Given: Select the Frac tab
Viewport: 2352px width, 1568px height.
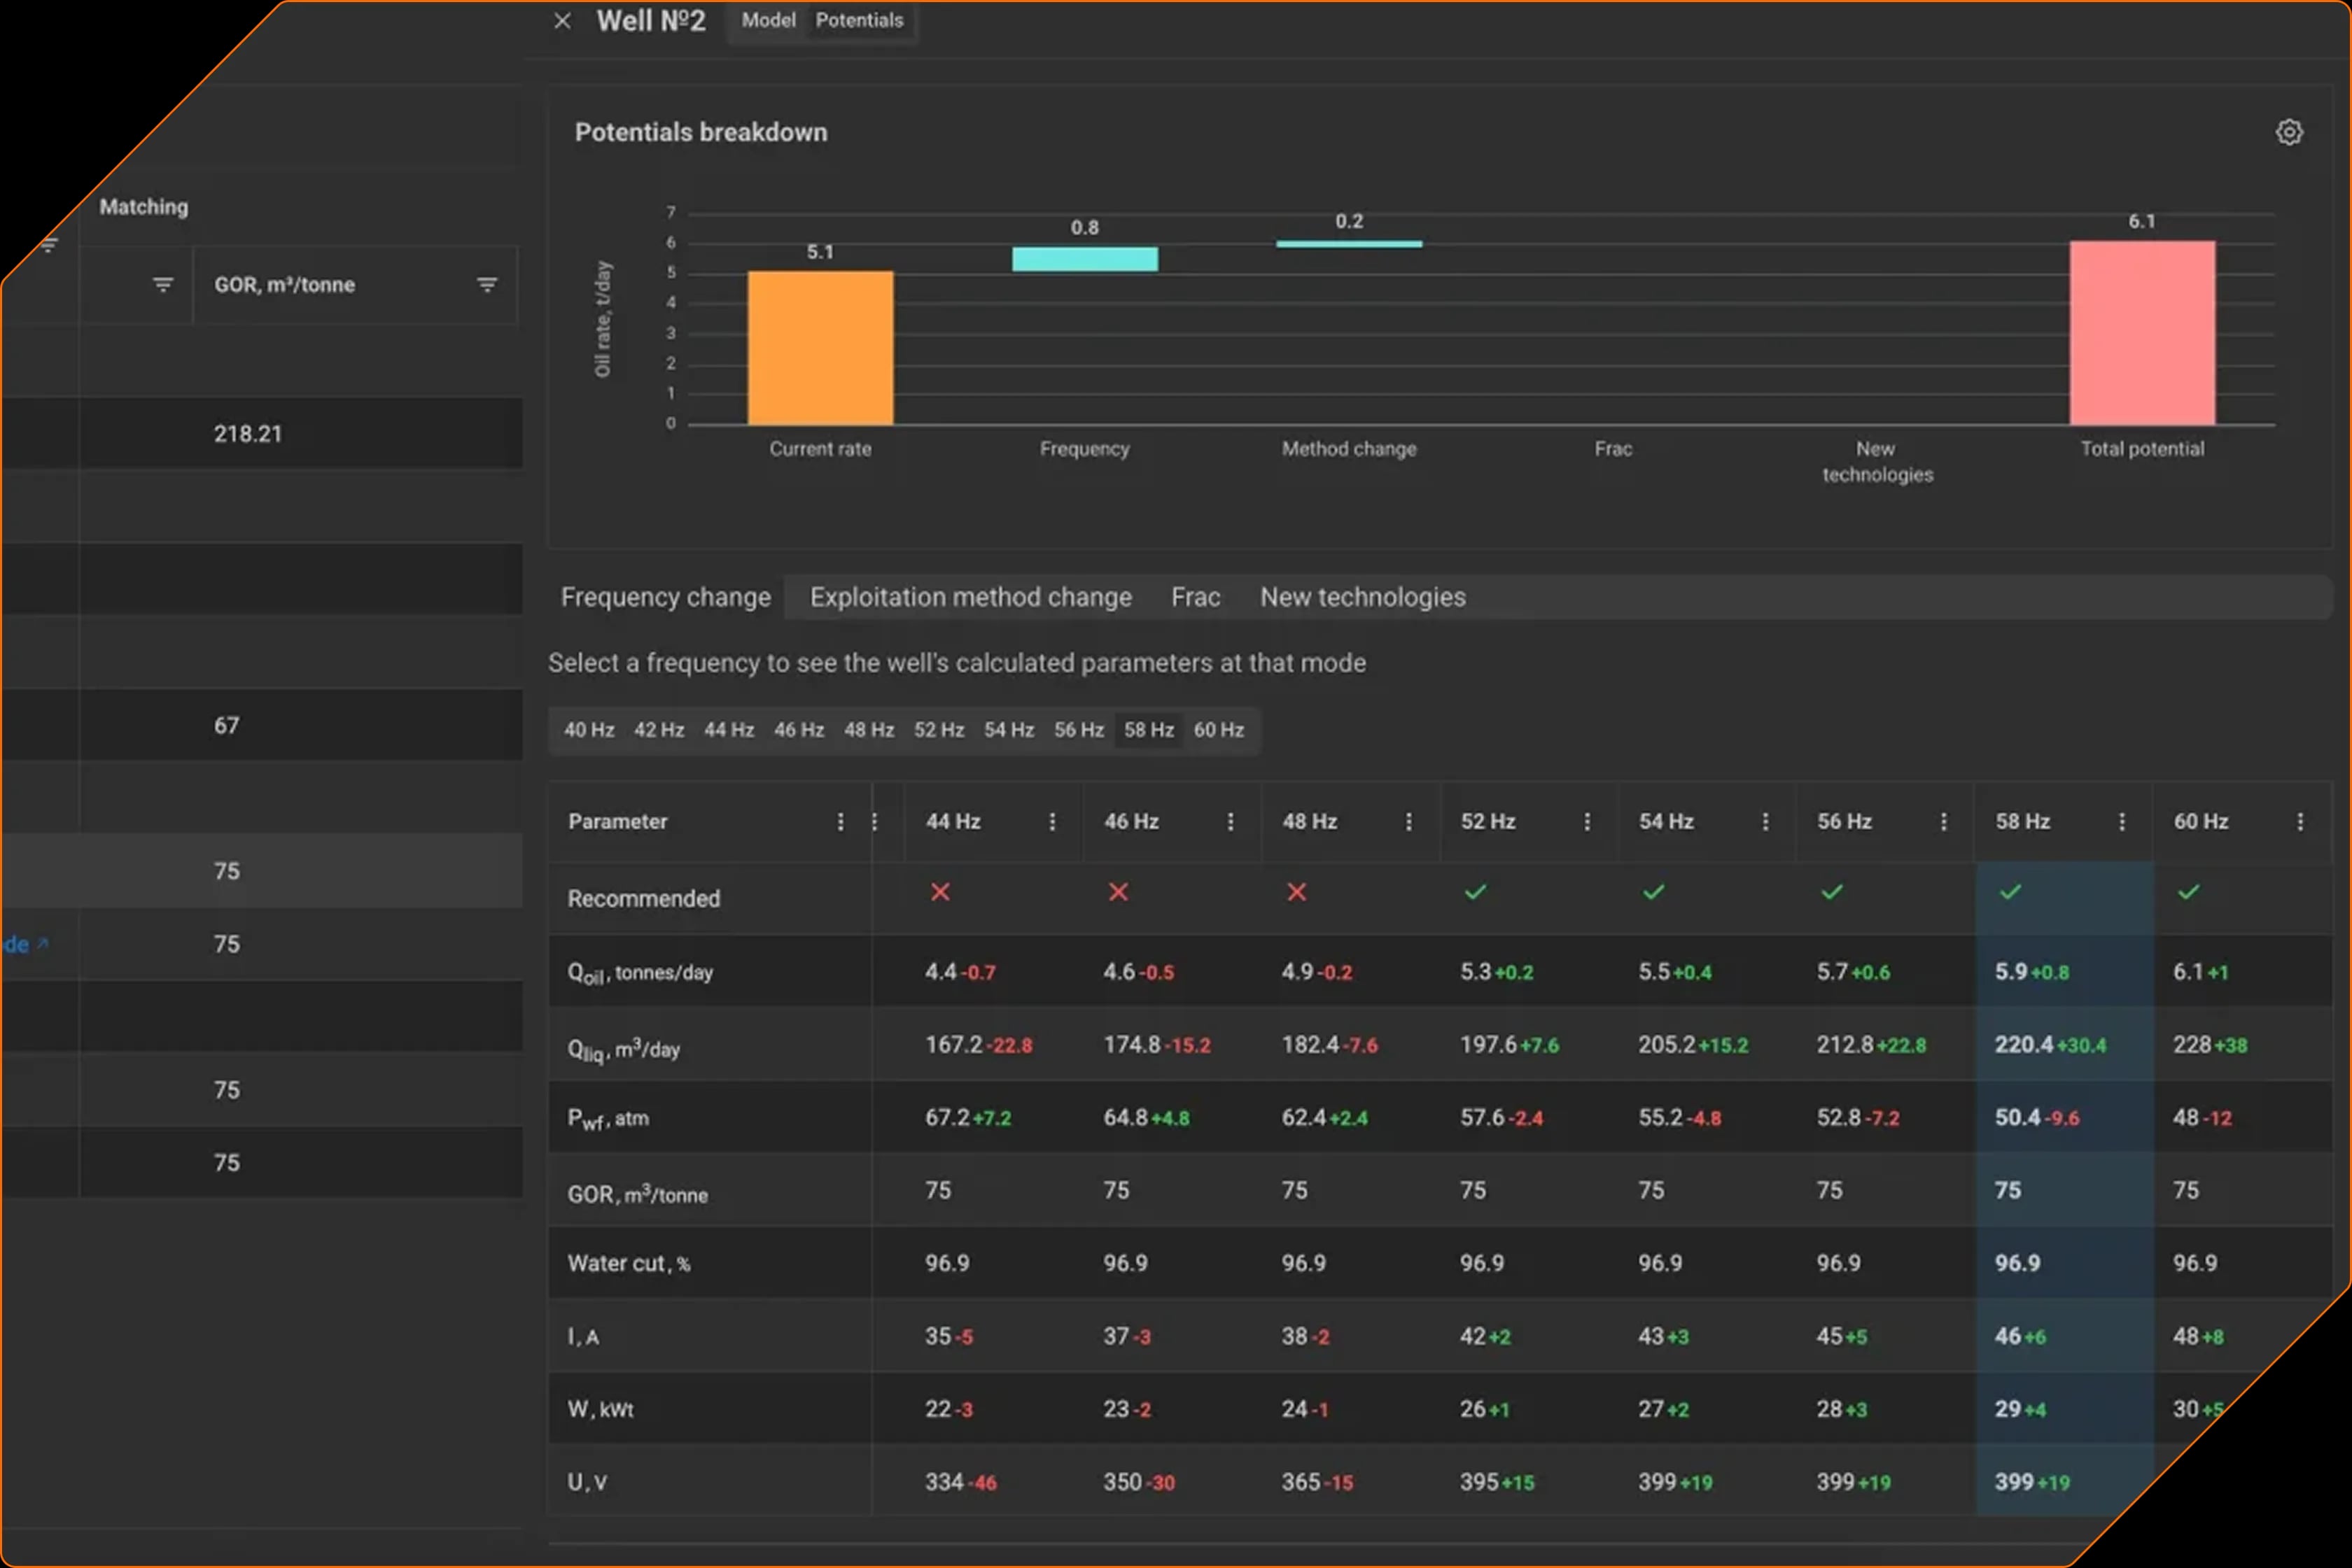Looking at the screenshot, I should click(x=1196, y=597).
